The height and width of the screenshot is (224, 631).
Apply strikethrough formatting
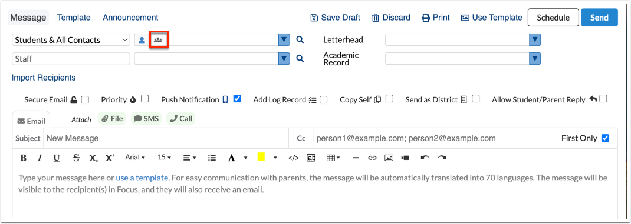[x=76, y=158]
